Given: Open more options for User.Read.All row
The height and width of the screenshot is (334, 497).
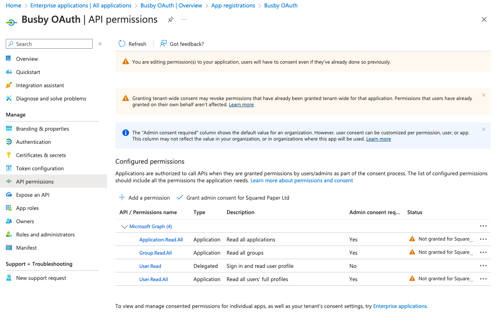Looking at the screenshot, I should click(483, 279).
